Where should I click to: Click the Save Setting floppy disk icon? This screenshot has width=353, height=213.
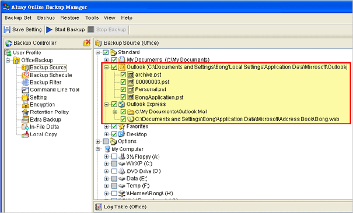(7, 30)
